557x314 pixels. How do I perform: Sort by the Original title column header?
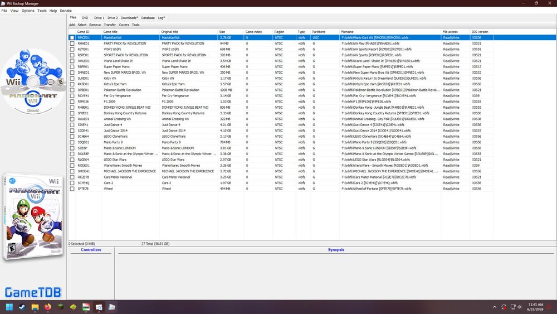click(x=189, y=32)
